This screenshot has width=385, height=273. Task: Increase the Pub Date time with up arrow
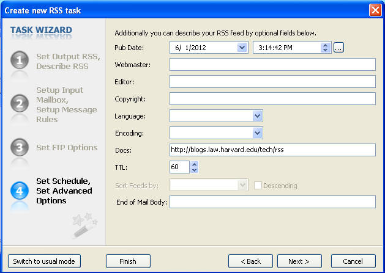coord(326,45)
